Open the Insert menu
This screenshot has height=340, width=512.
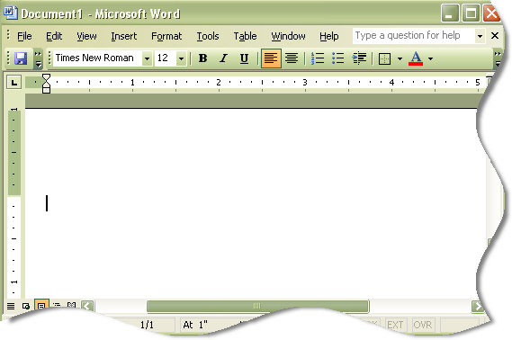point(124,36)
